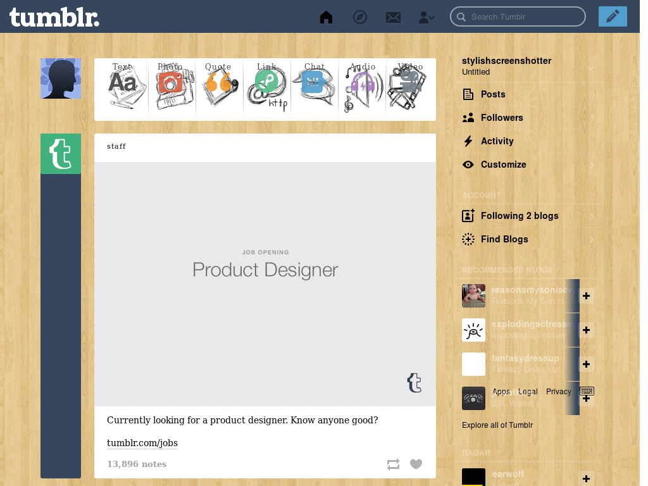The width and height of the screenshot is (648, 486).
Task: Open the earwolf radar avatar
Action: pyautogui.click(x=473, y=477)
